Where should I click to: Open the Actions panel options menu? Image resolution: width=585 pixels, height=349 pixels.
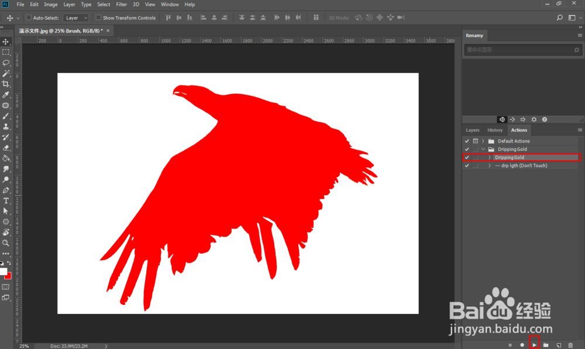coord(580,130)
